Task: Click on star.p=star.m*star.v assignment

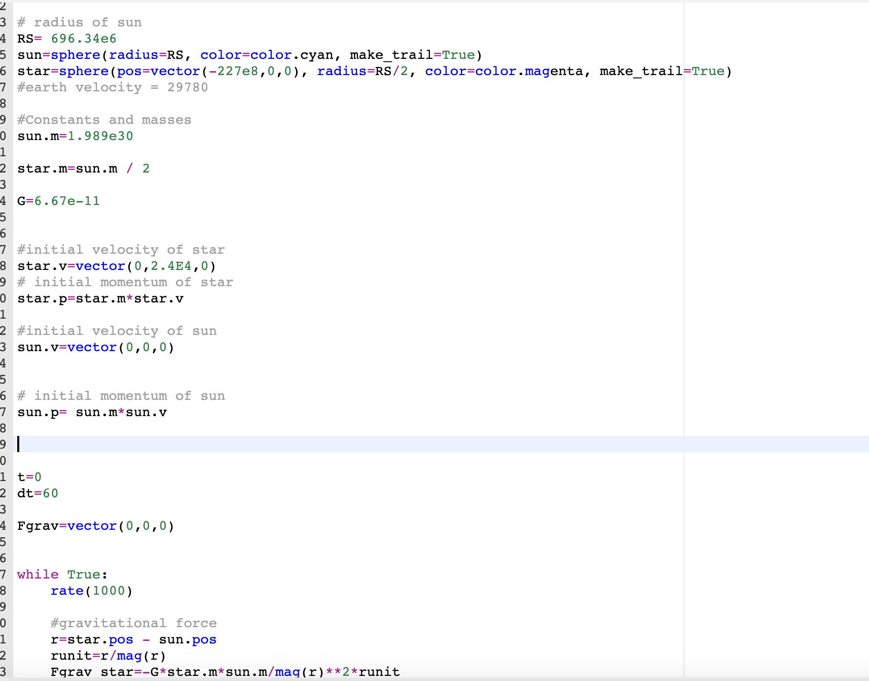Action: point(100,298)
